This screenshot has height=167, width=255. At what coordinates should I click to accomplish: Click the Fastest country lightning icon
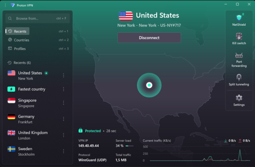point(11,89)
